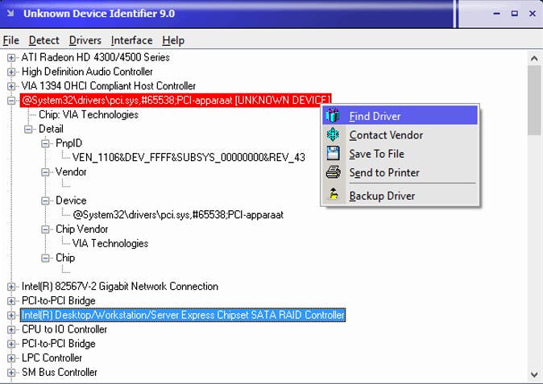
Task: Click the Send to Printer icon
Action: 333,172
